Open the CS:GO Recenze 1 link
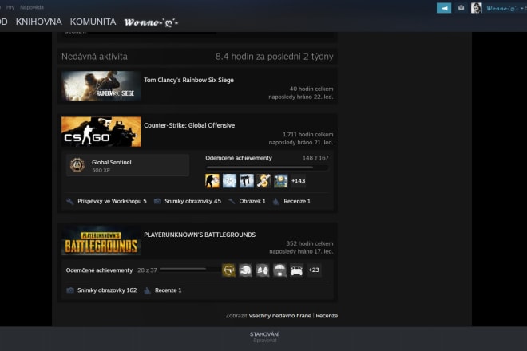This screenshot has width=527, height=351. 297,201
